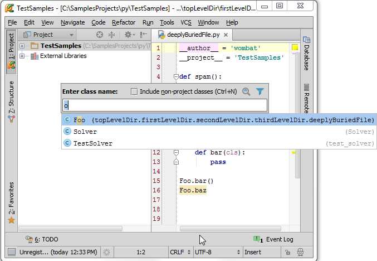Screen dimensions: 377x261
Task: Collapse the spam function fold marker
Action: pyautogui.click(x=176, y=77)
